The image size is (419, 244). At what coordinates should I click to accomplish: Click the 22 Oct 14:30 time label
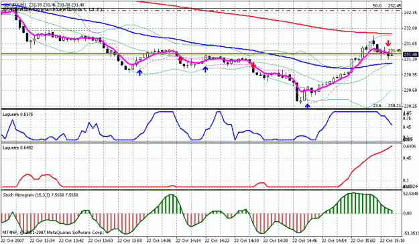pos(247,240)
